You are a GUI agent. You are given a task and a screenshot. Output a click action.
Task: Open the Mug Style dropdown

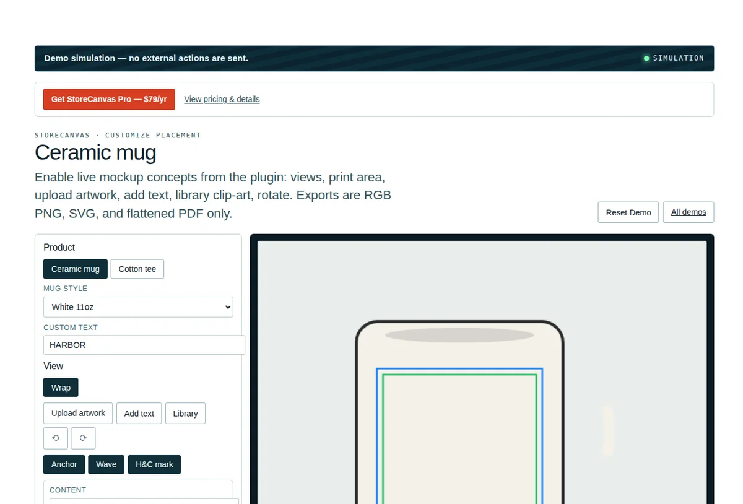138,306
